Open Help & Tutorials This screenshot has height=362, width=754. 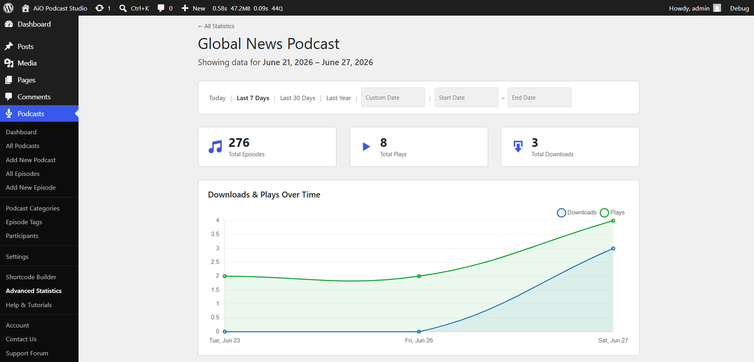pyautogui.click(x=29, y=305)
